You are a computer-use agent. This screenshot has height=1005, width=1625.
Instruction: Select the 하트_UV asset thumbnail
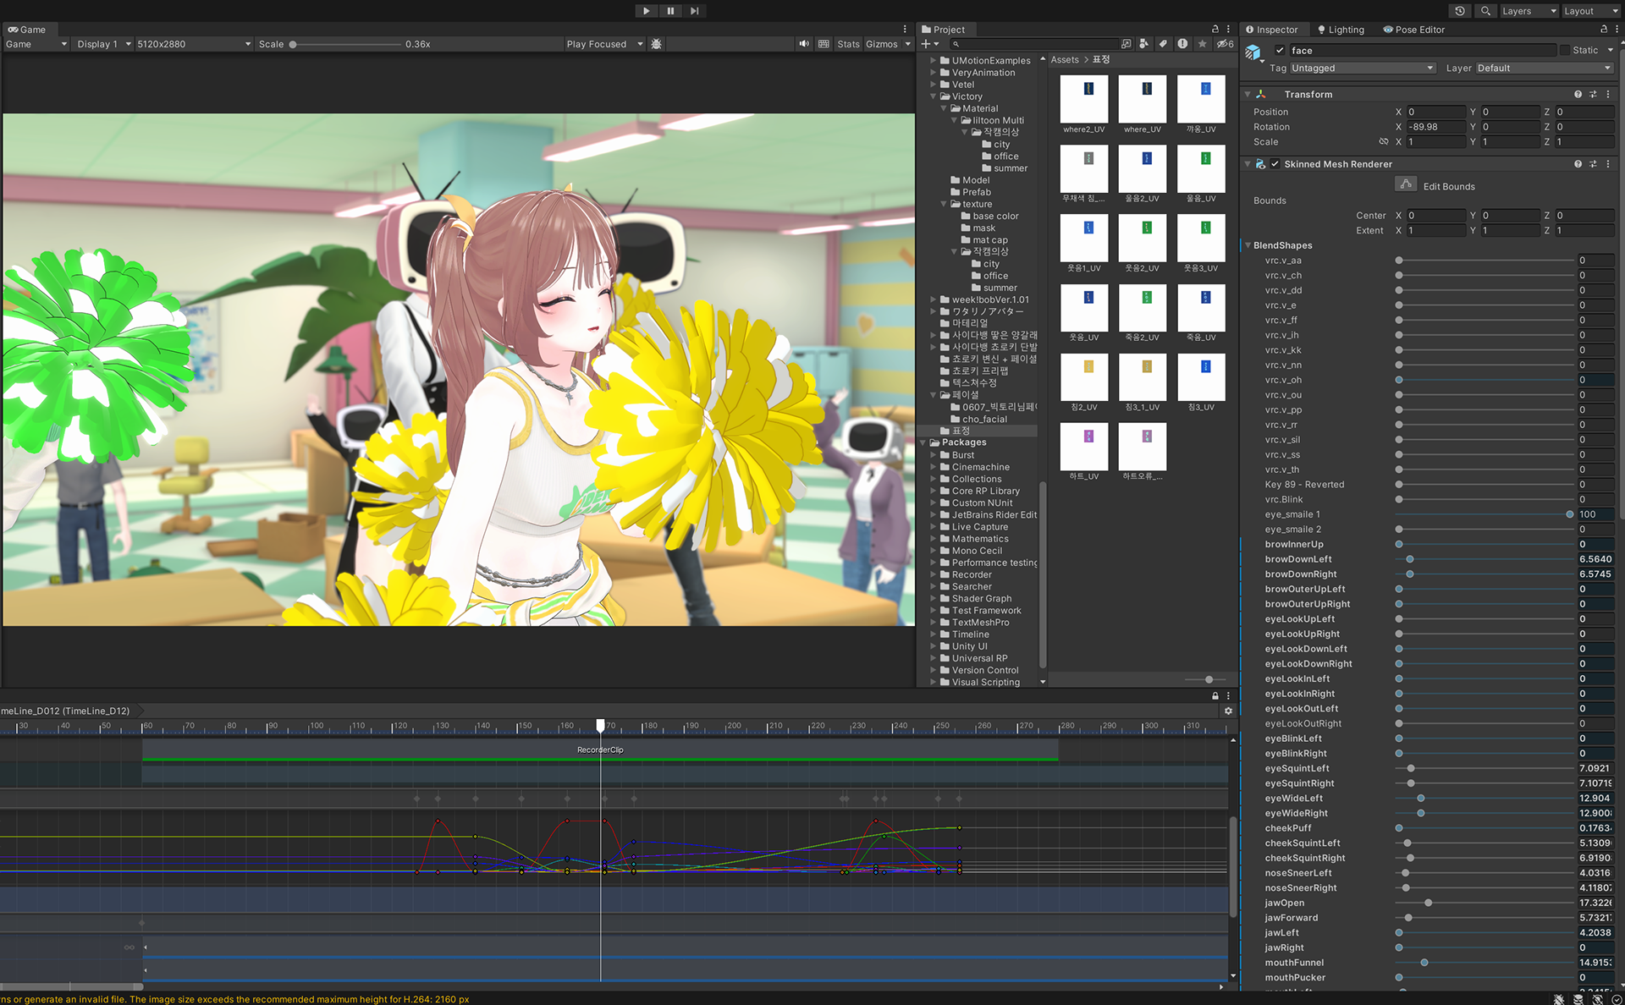[1084, 446]
